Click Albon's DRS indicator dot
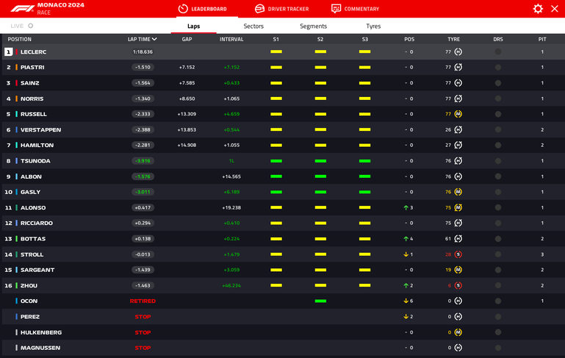The width and height of the screenshot is (565, 358). [498, 176]
